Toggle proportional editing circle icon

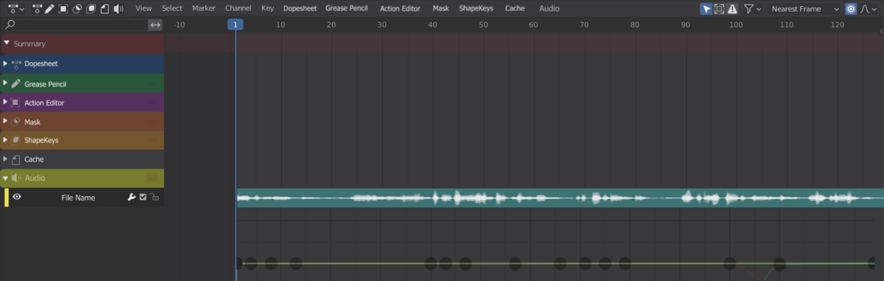tap(851, 9)
